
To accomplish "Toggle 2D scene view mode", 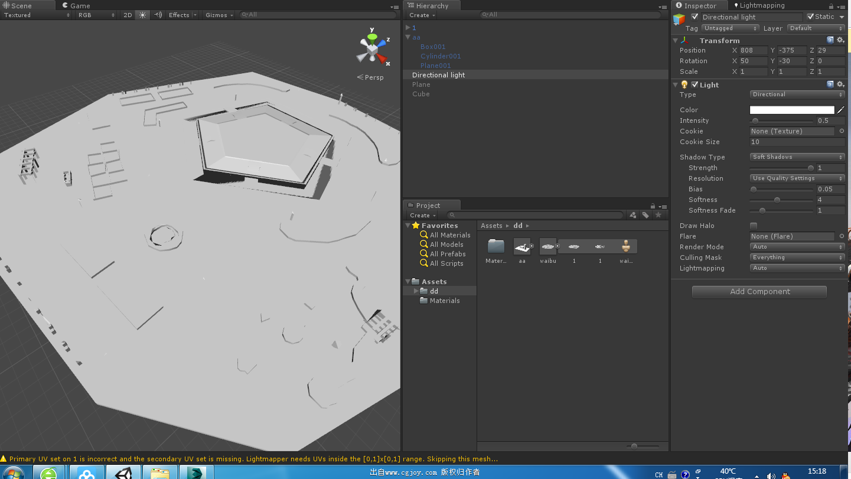I will point(128,15).
